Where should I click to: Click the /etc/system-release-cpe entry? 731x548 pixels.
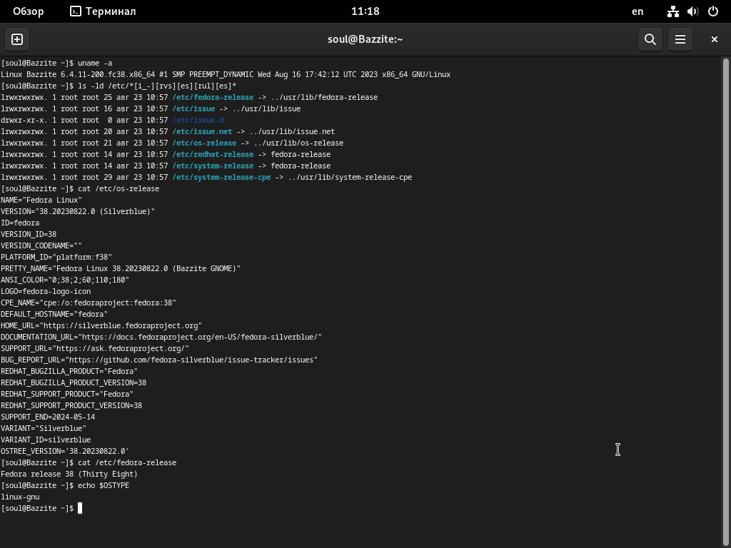[x=221, y=177]
